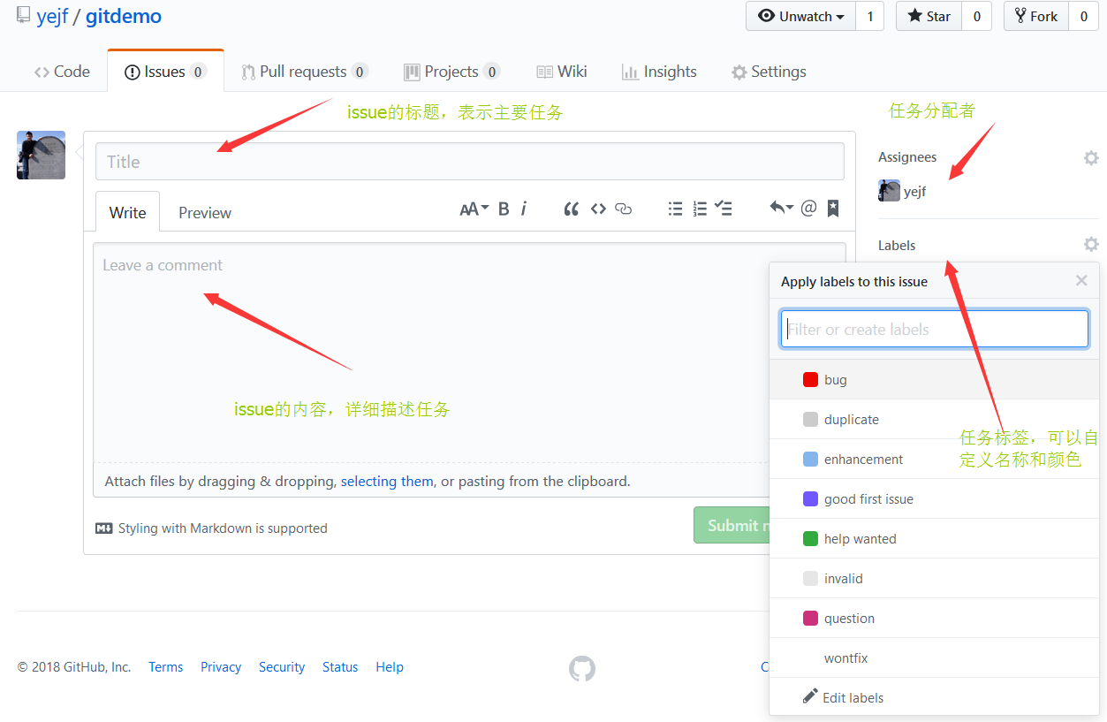Insert code using the code brackets icon
Screen dimensions: 1107x722
tap(598, 209)
